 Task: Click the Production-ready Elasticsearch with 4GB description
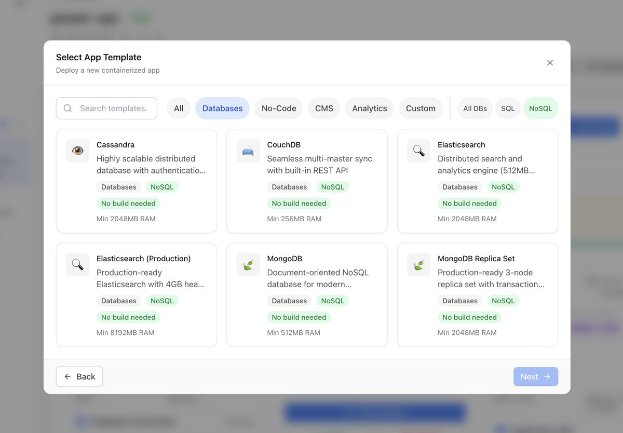tap(151, 278)
